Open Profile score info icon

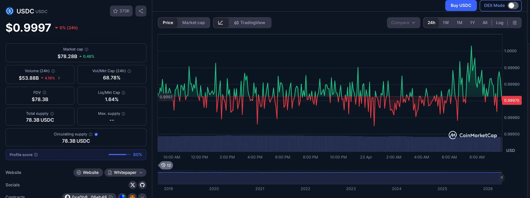36,155
